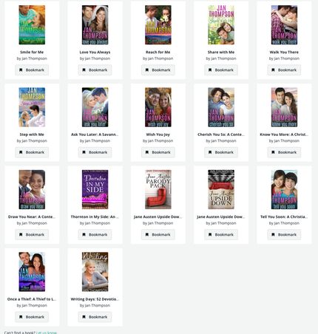Open the Cherish You So title link
This screenshot has width=318, height=334.
click(221, 134)
